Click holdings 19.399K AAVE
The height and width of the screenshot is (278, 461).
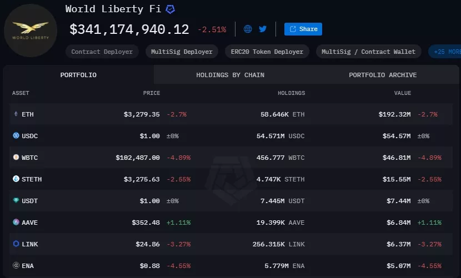(280, 223)
